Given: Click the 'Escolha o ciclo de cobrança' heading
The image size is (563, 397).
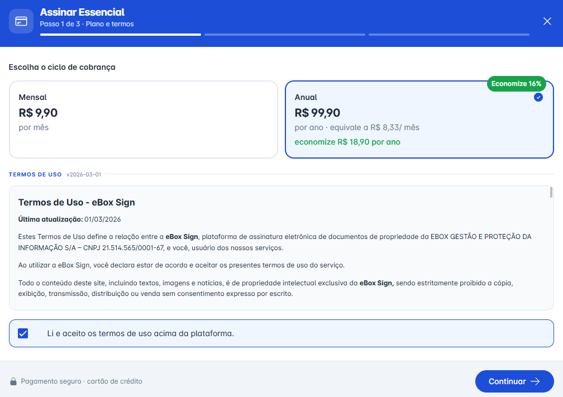Looking at the screenshot, I should (62, 67).
